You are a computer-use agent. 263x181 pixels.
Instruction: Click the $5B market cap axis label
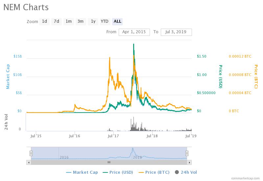(x=19, y=93)
